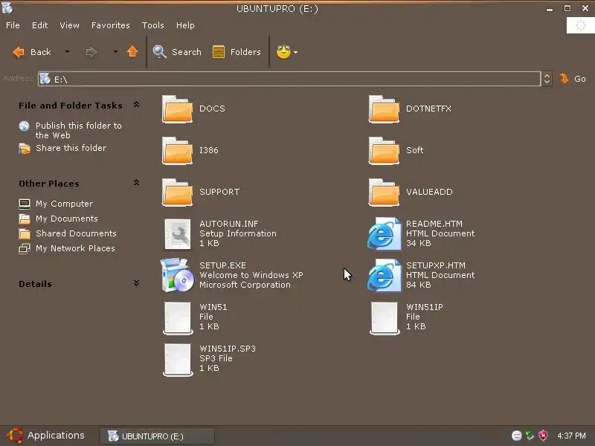
Task: Click the 4:37 PM clock
Action: click(571, 436)
